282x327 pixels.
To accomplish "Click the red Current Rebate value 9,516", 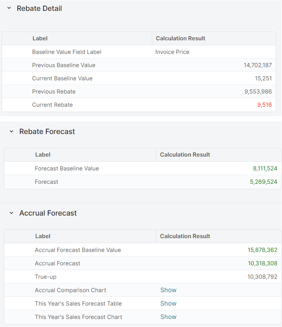I will [264, 105].
